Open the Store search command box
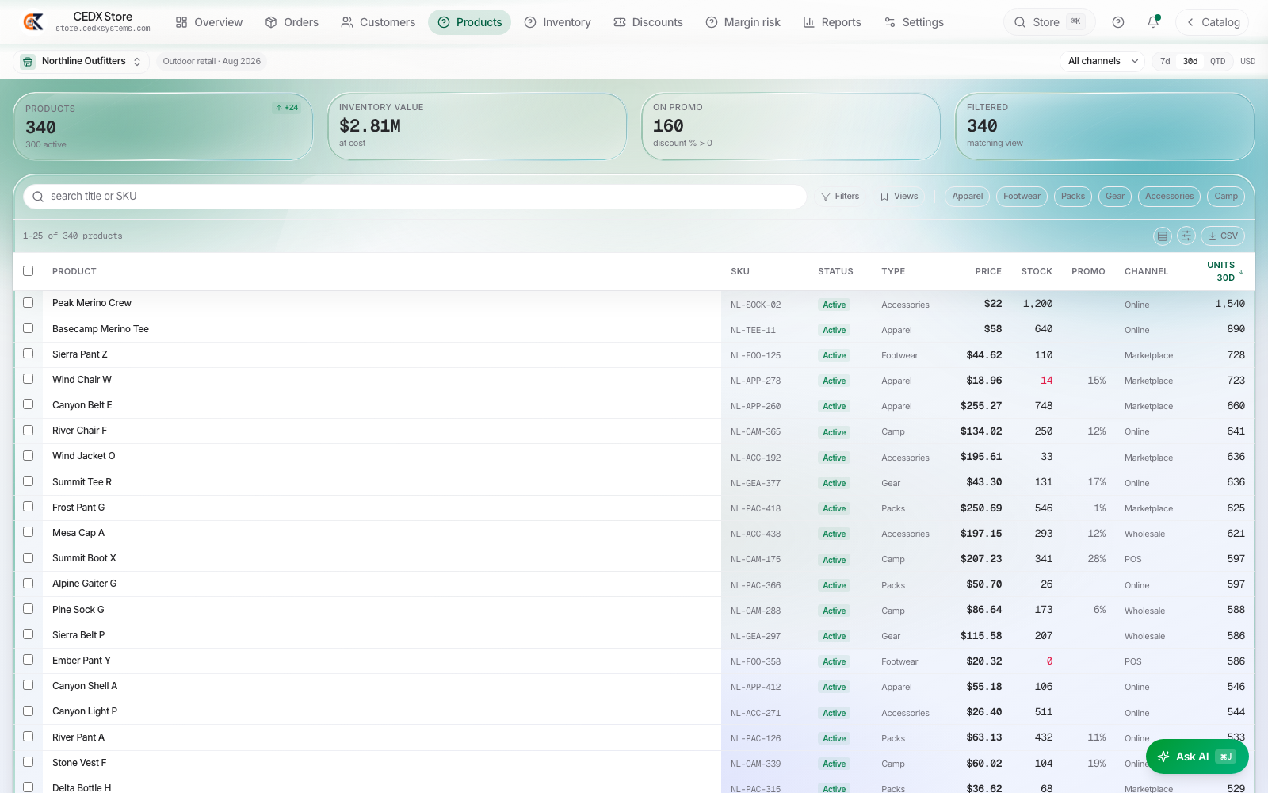Image resolution: width=1268 pixels, height=793 pixels. coord(1049,22)
